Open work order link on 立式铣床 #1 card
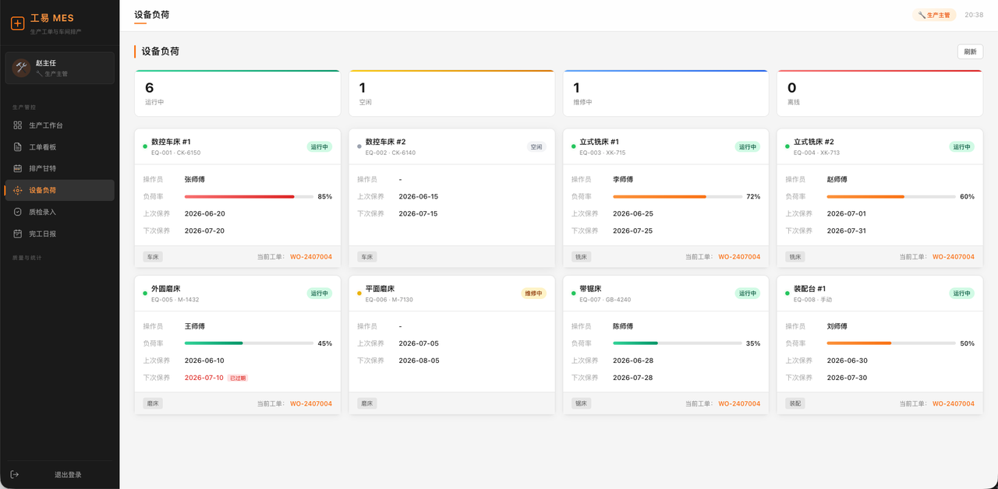998x489 pixels. tap(739, 257)
